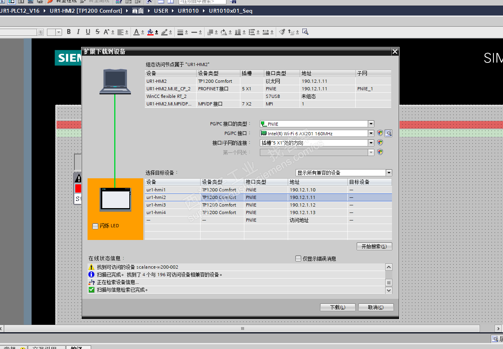Image resolution: width=503 pixels, height=349 pixels.
Task: Select target device row ur1-hmi3
Action: pos(268,205)
